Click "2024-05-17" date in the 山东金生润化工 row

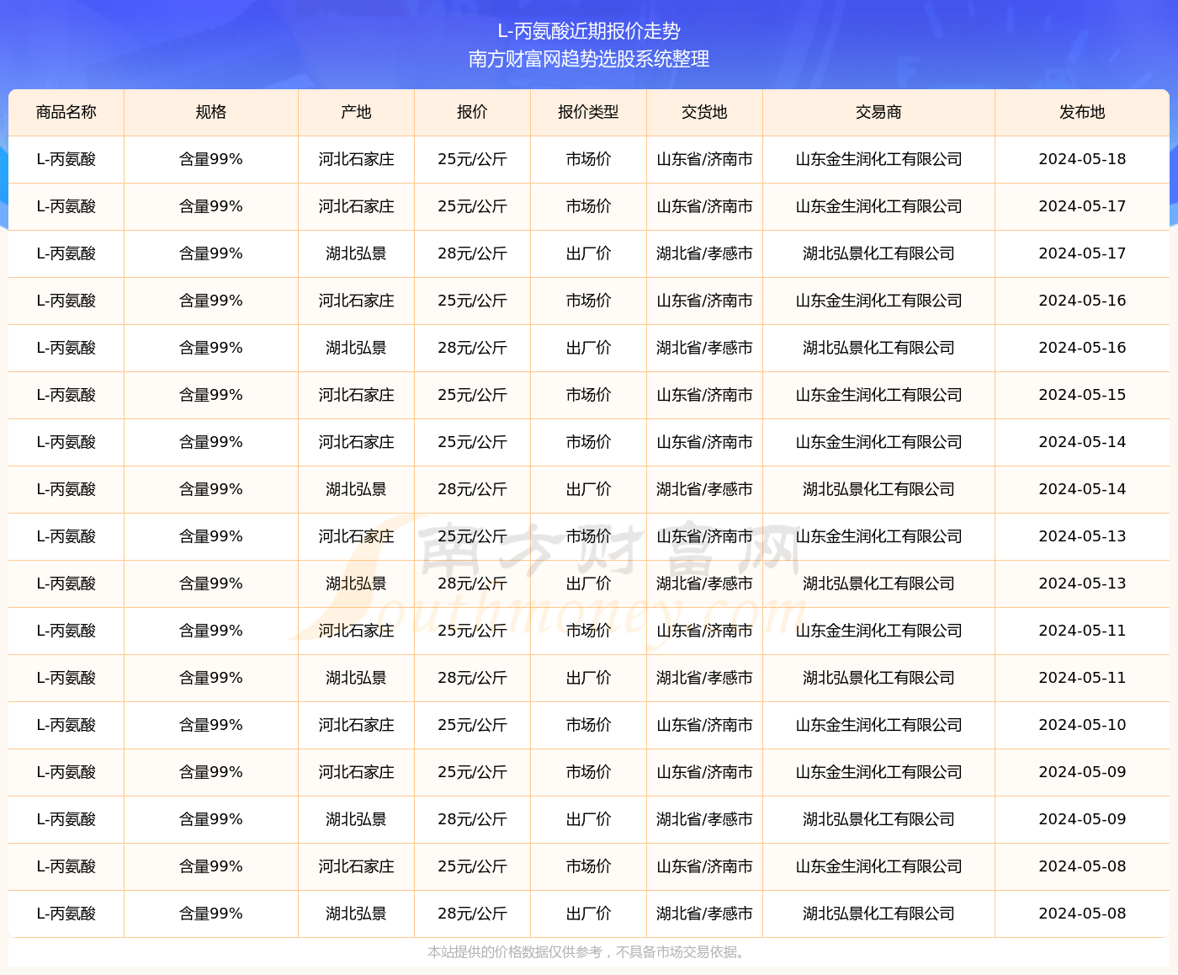click(1082, 206)
